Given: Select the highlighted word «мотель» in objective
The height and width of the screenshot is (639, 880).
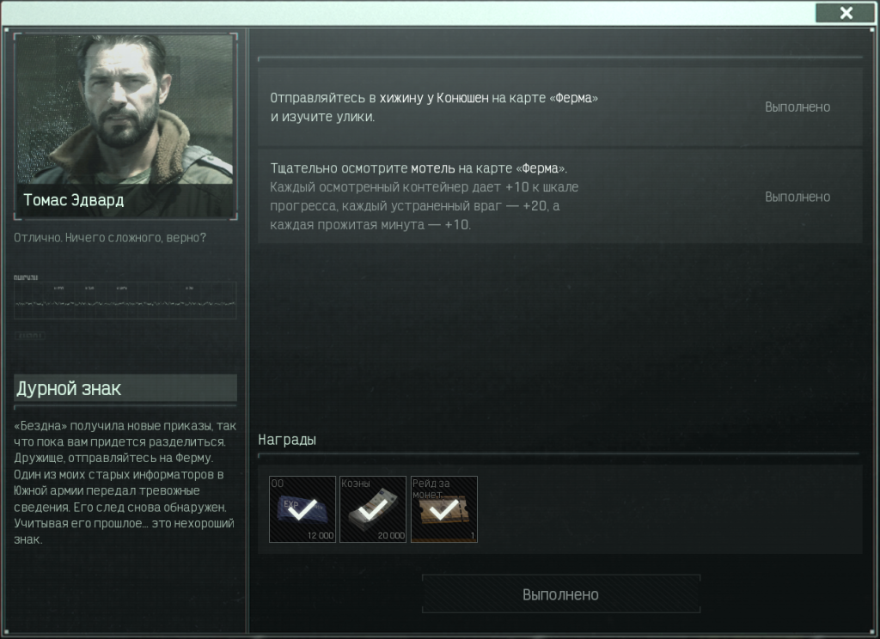Looking at the screenshot, I should pyautogui.click(x=433, y=168).
